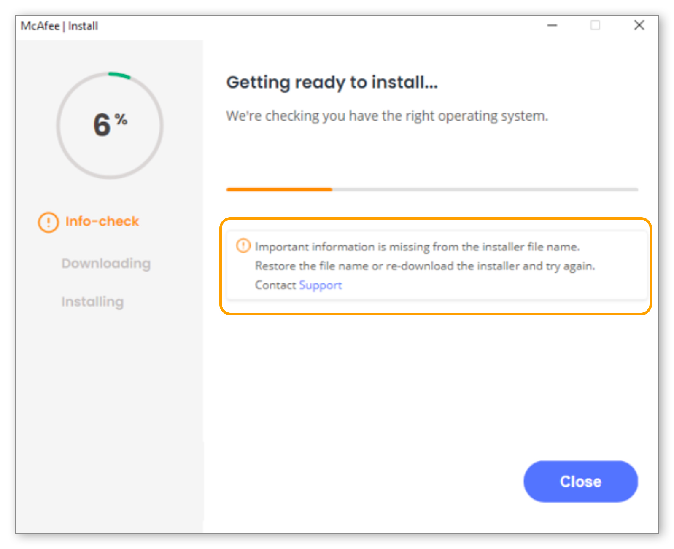Image resolution: width=674 pixels, height=549 pixels.
Task: Click the 6% progress circle indicator
Action: coord(110,124)
